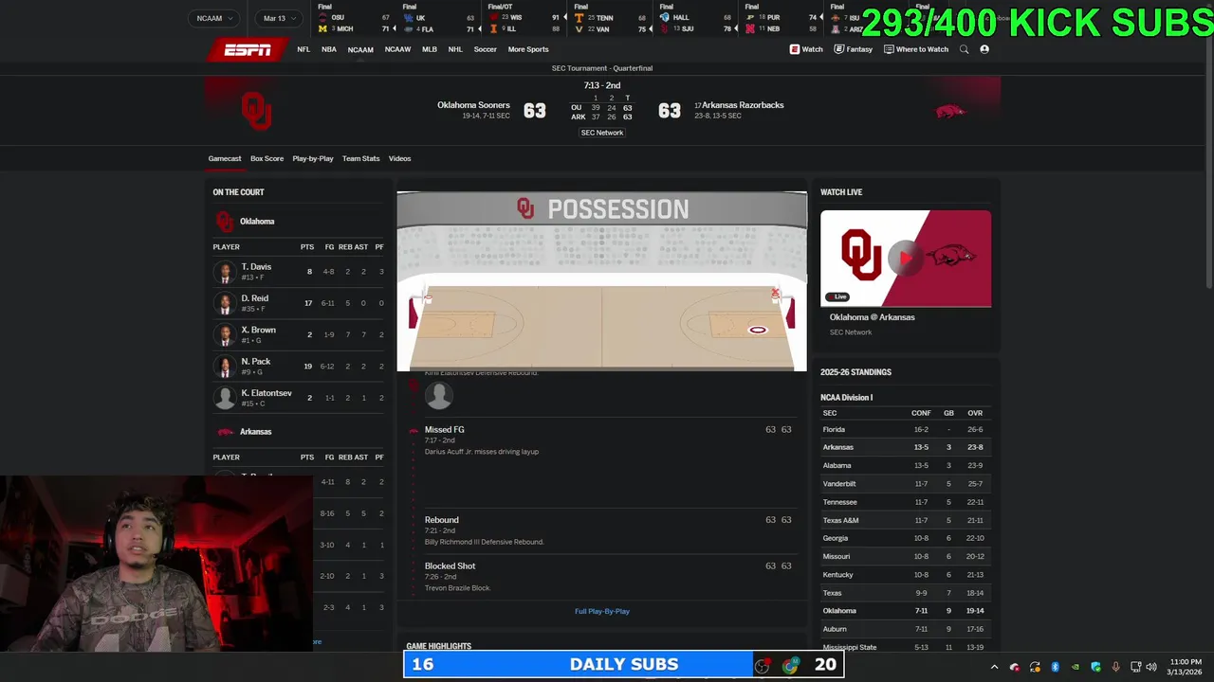Open the NCAAM league dropdown in ticker

coord(214,18)
